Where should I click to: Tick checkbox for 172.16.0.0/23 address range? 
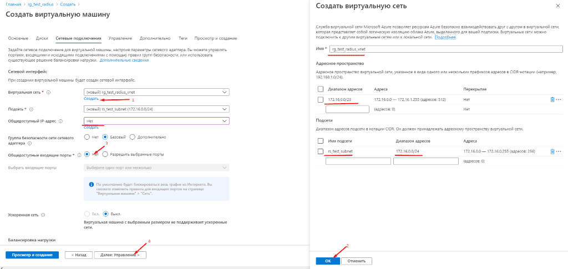321,99
